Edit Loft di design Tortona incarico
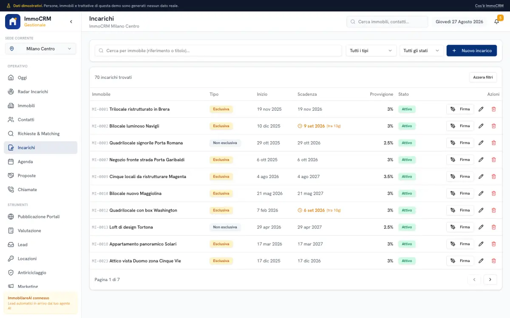The width and height of the screenshot is (510, 318). click(x=481, y=227)
